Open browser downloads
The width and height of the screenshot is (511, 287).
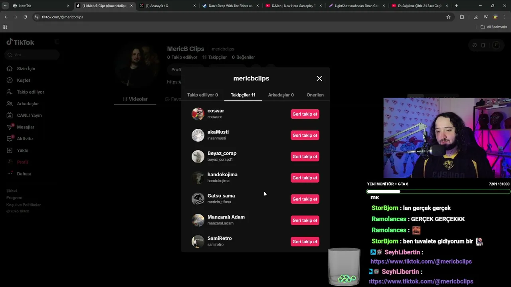[x=476, y=17]
